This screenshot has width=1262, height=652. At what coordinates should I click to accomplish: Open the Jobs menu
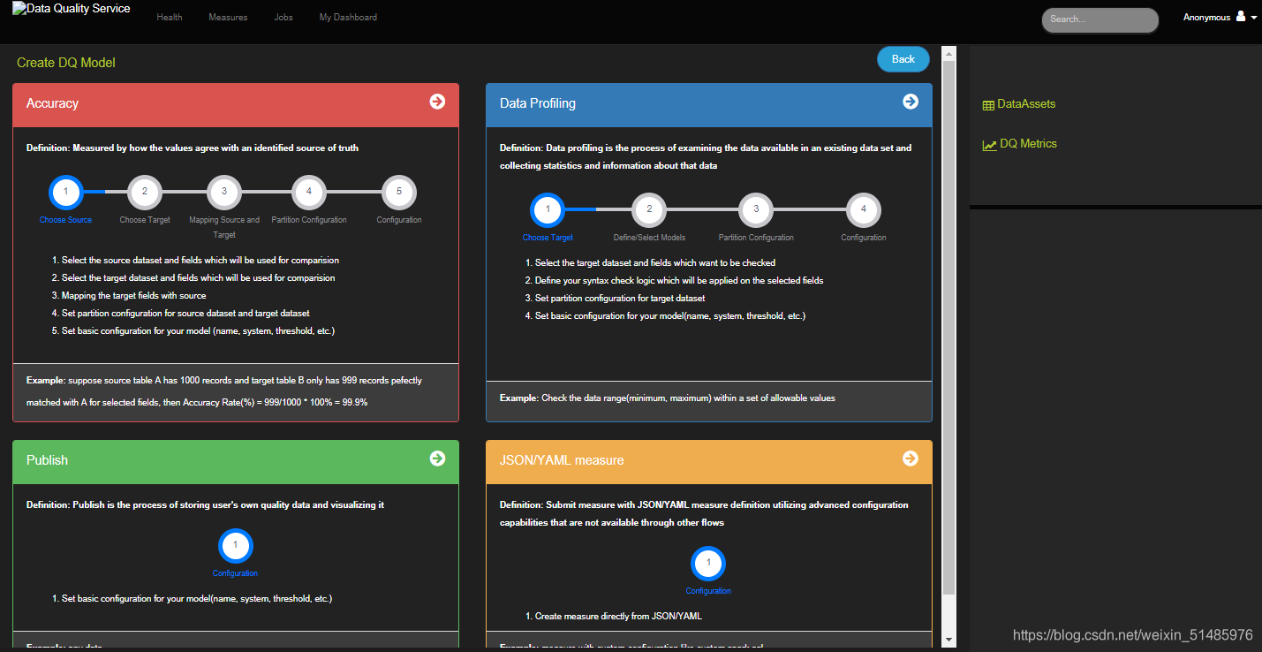click(x=283, y=18)
